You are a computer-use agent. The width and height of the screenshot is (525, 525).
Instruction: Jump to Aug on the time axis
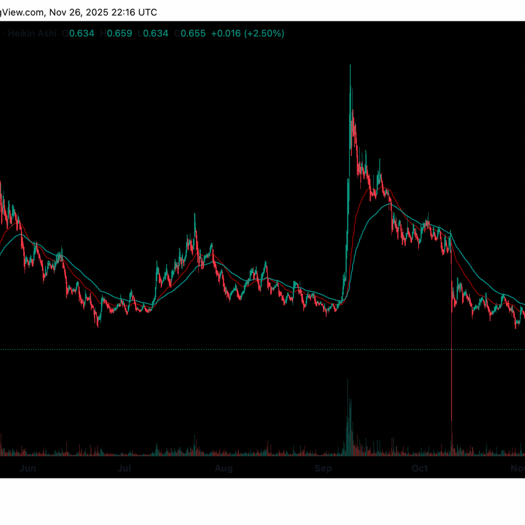coord(224,469)
